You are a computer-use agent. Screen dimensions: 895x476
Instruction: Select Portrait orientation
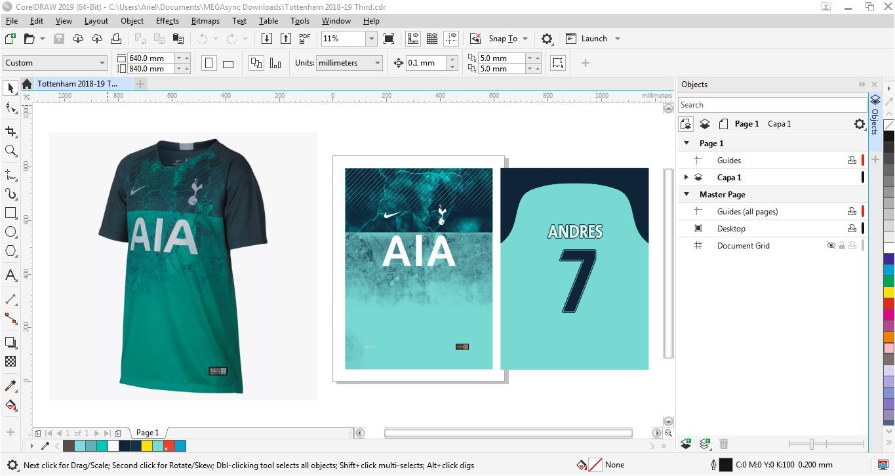tap(209, 63)
